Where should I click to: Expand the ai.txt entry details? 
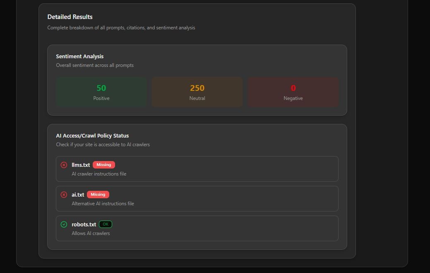[x=197, y=198]
